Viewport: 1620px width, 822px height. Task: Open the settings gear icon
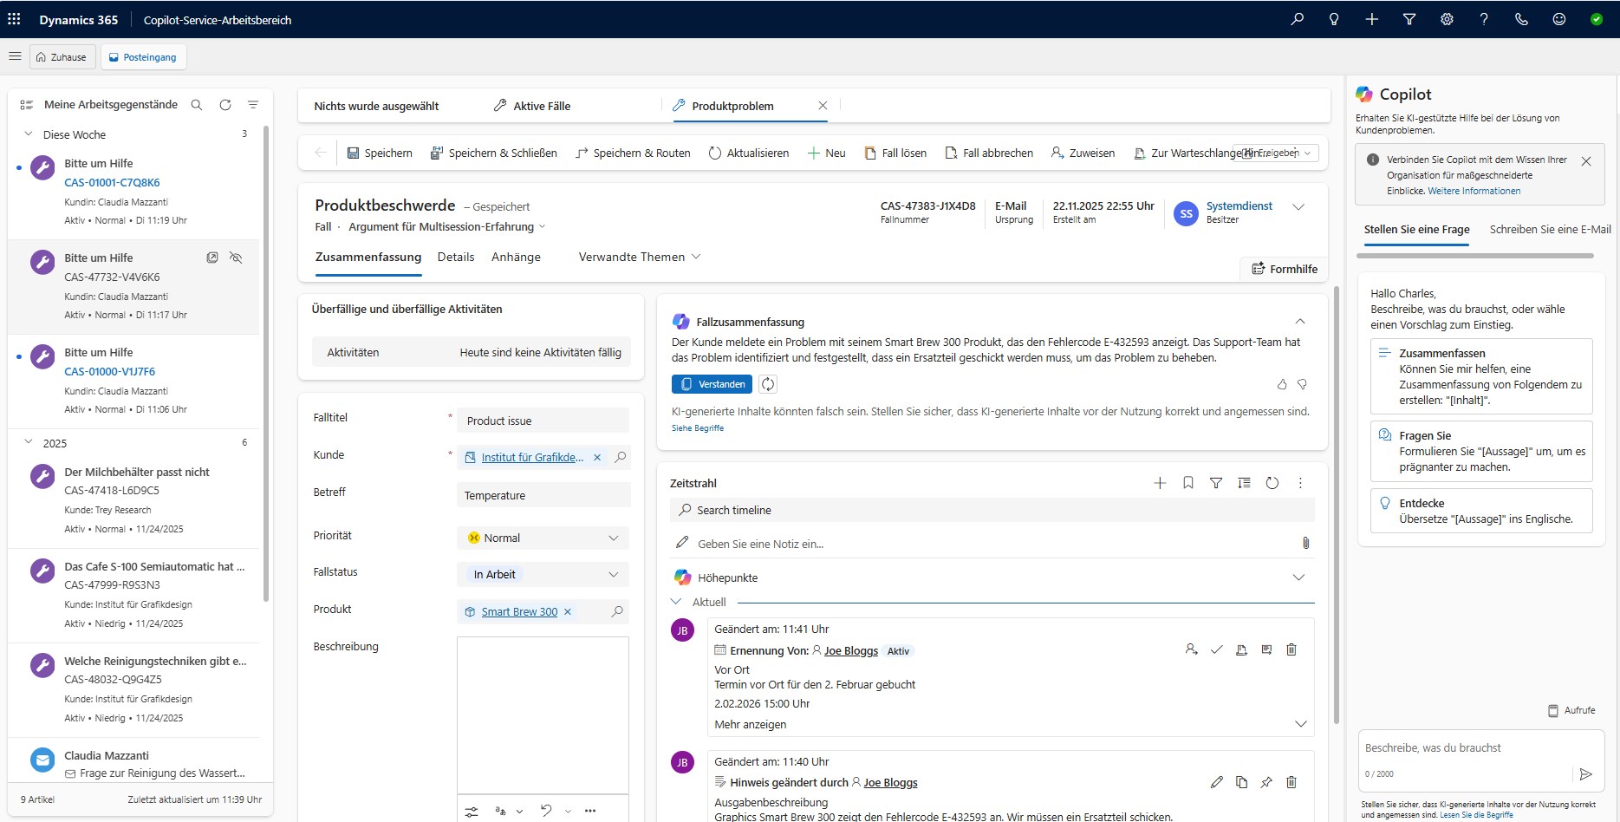point(1447,19)
